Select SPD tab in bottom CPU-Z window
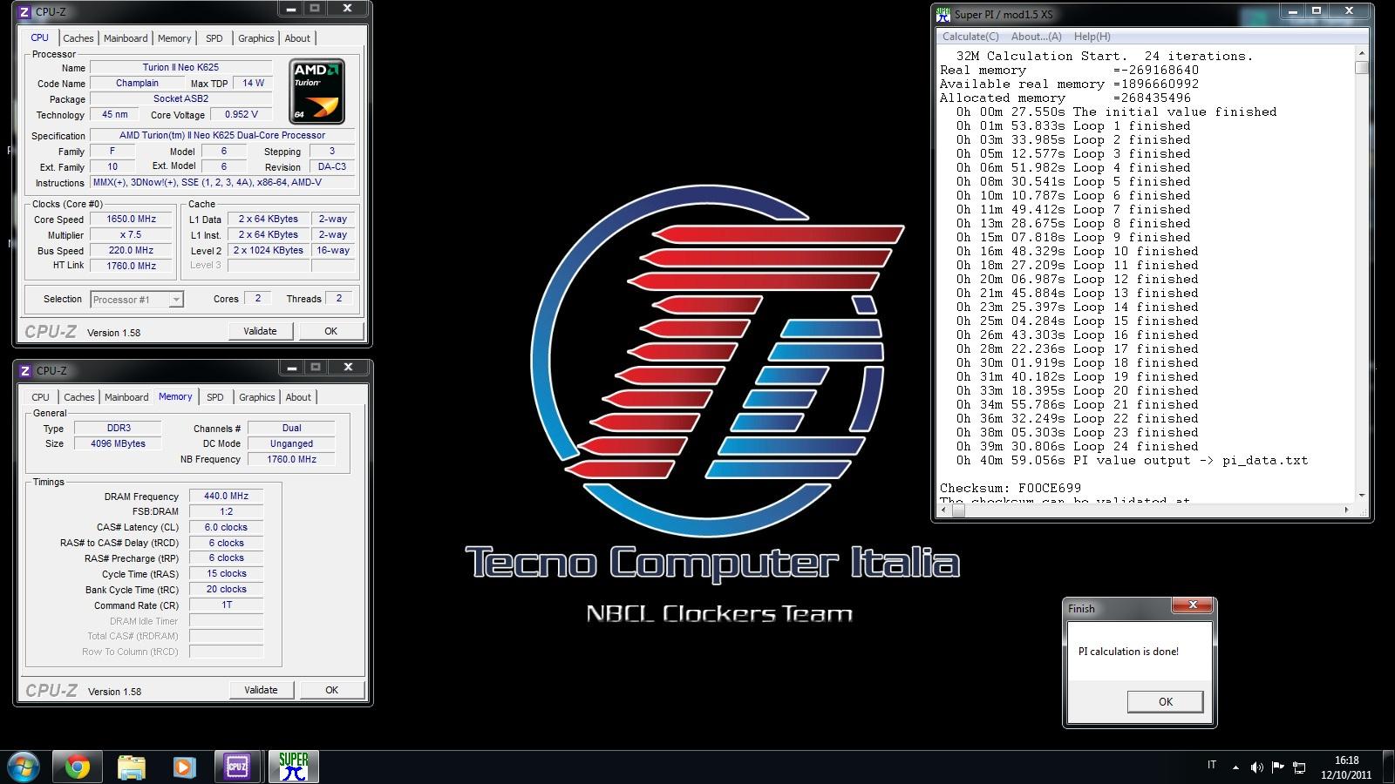 (x=215, y=397)
